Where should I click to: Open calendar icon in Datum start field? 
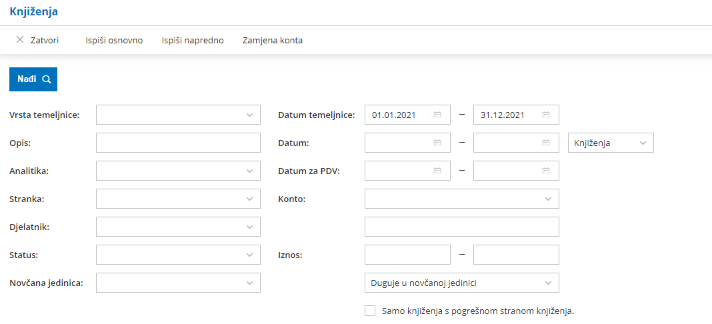[x=437, y=143]
